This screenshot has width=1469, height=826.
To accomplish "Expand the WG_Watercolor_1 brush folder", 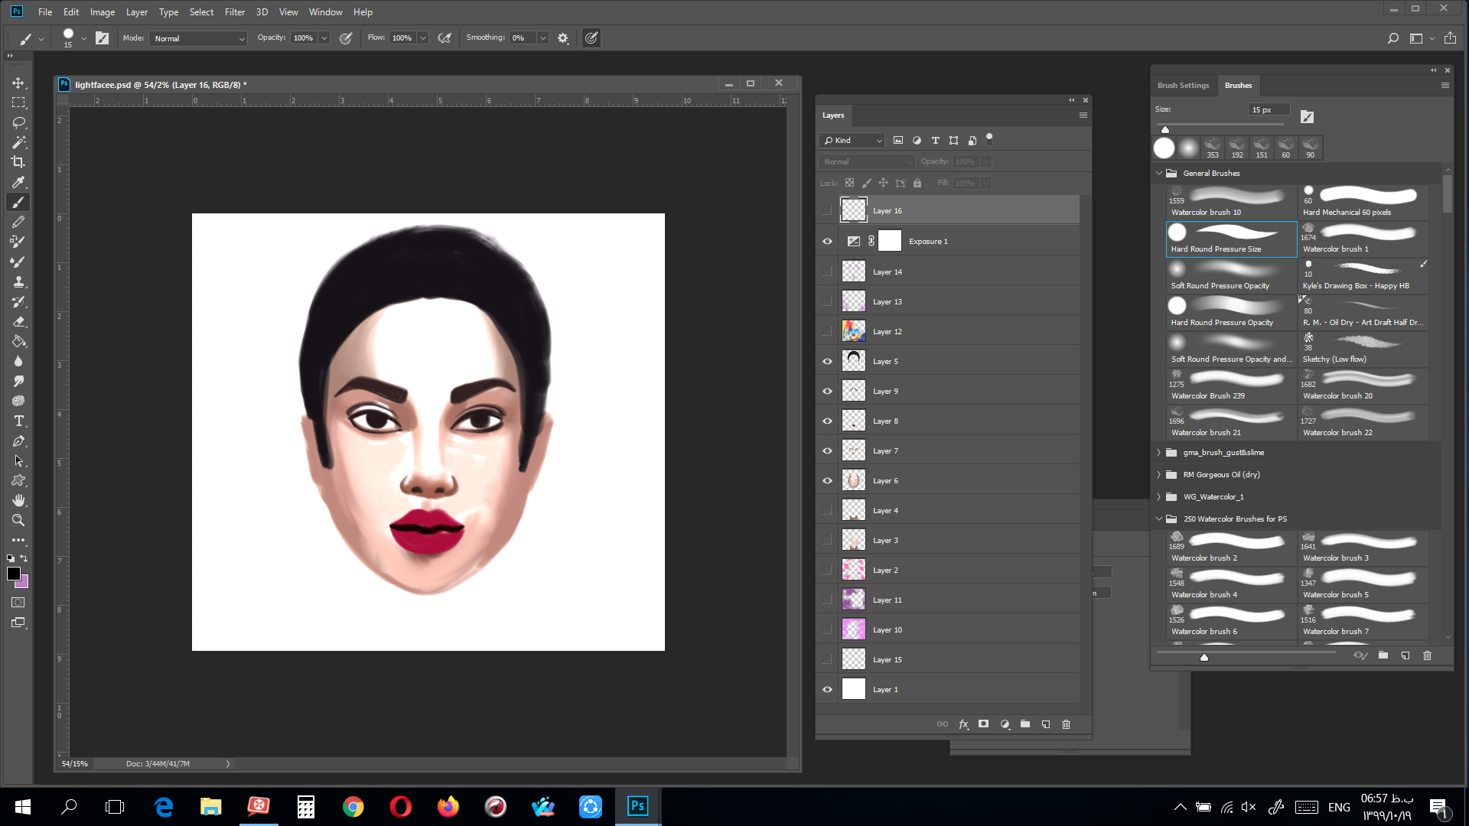I will (1159, 496).
